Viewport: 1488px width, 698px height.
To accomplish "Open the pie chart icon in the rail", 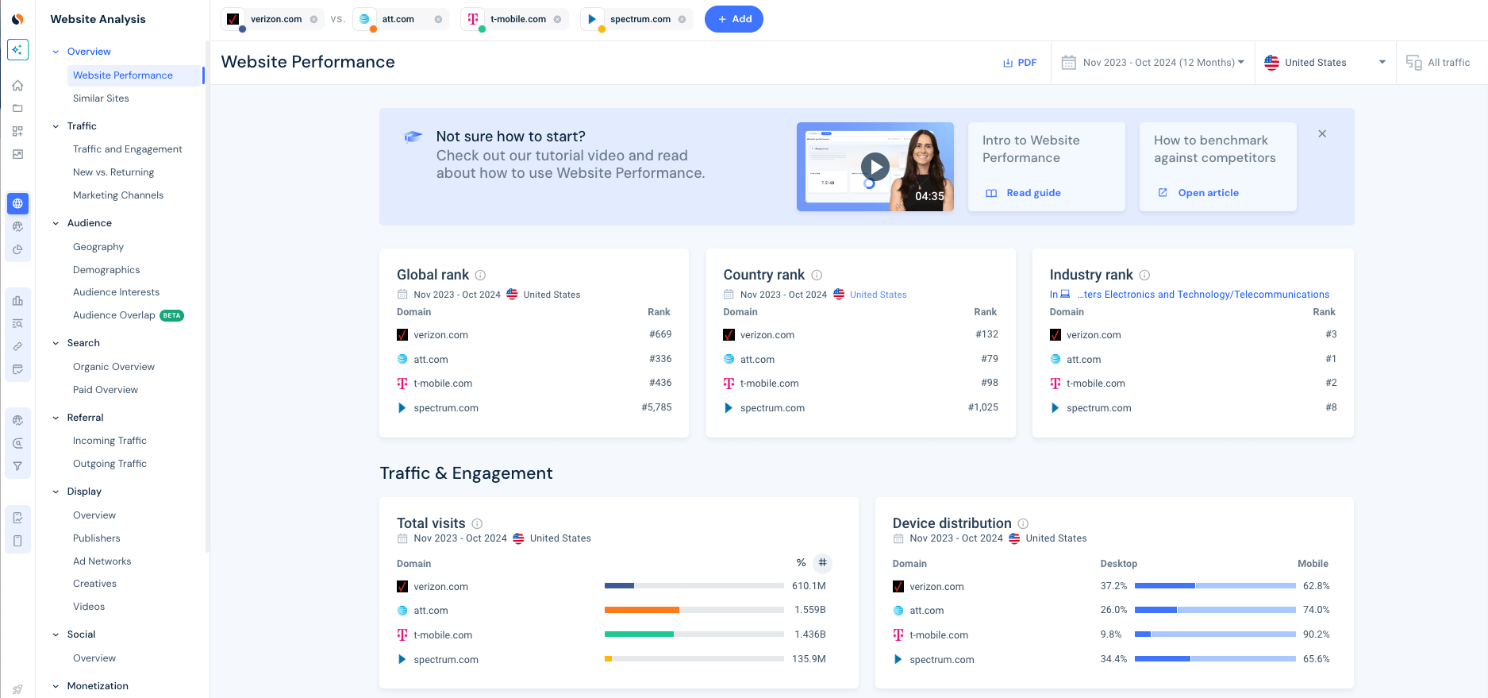I will point(17,249).
